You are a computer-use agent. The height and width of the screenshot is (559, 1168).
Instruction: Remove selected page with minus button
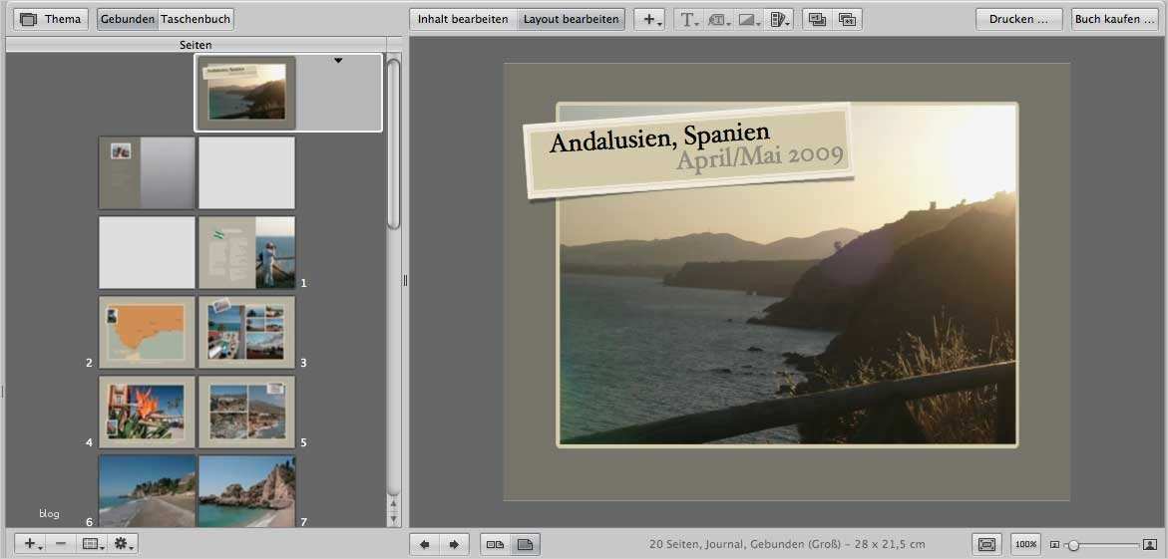click(x=61, y=544)
